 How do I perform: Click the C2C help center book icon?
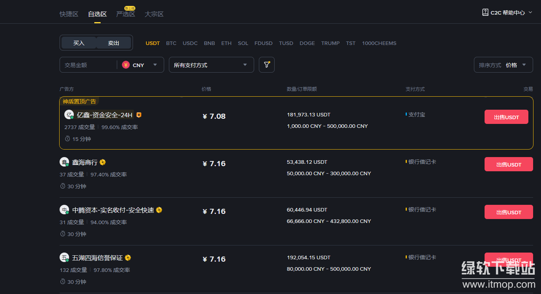pyautogui.click(x=485, y=12)
